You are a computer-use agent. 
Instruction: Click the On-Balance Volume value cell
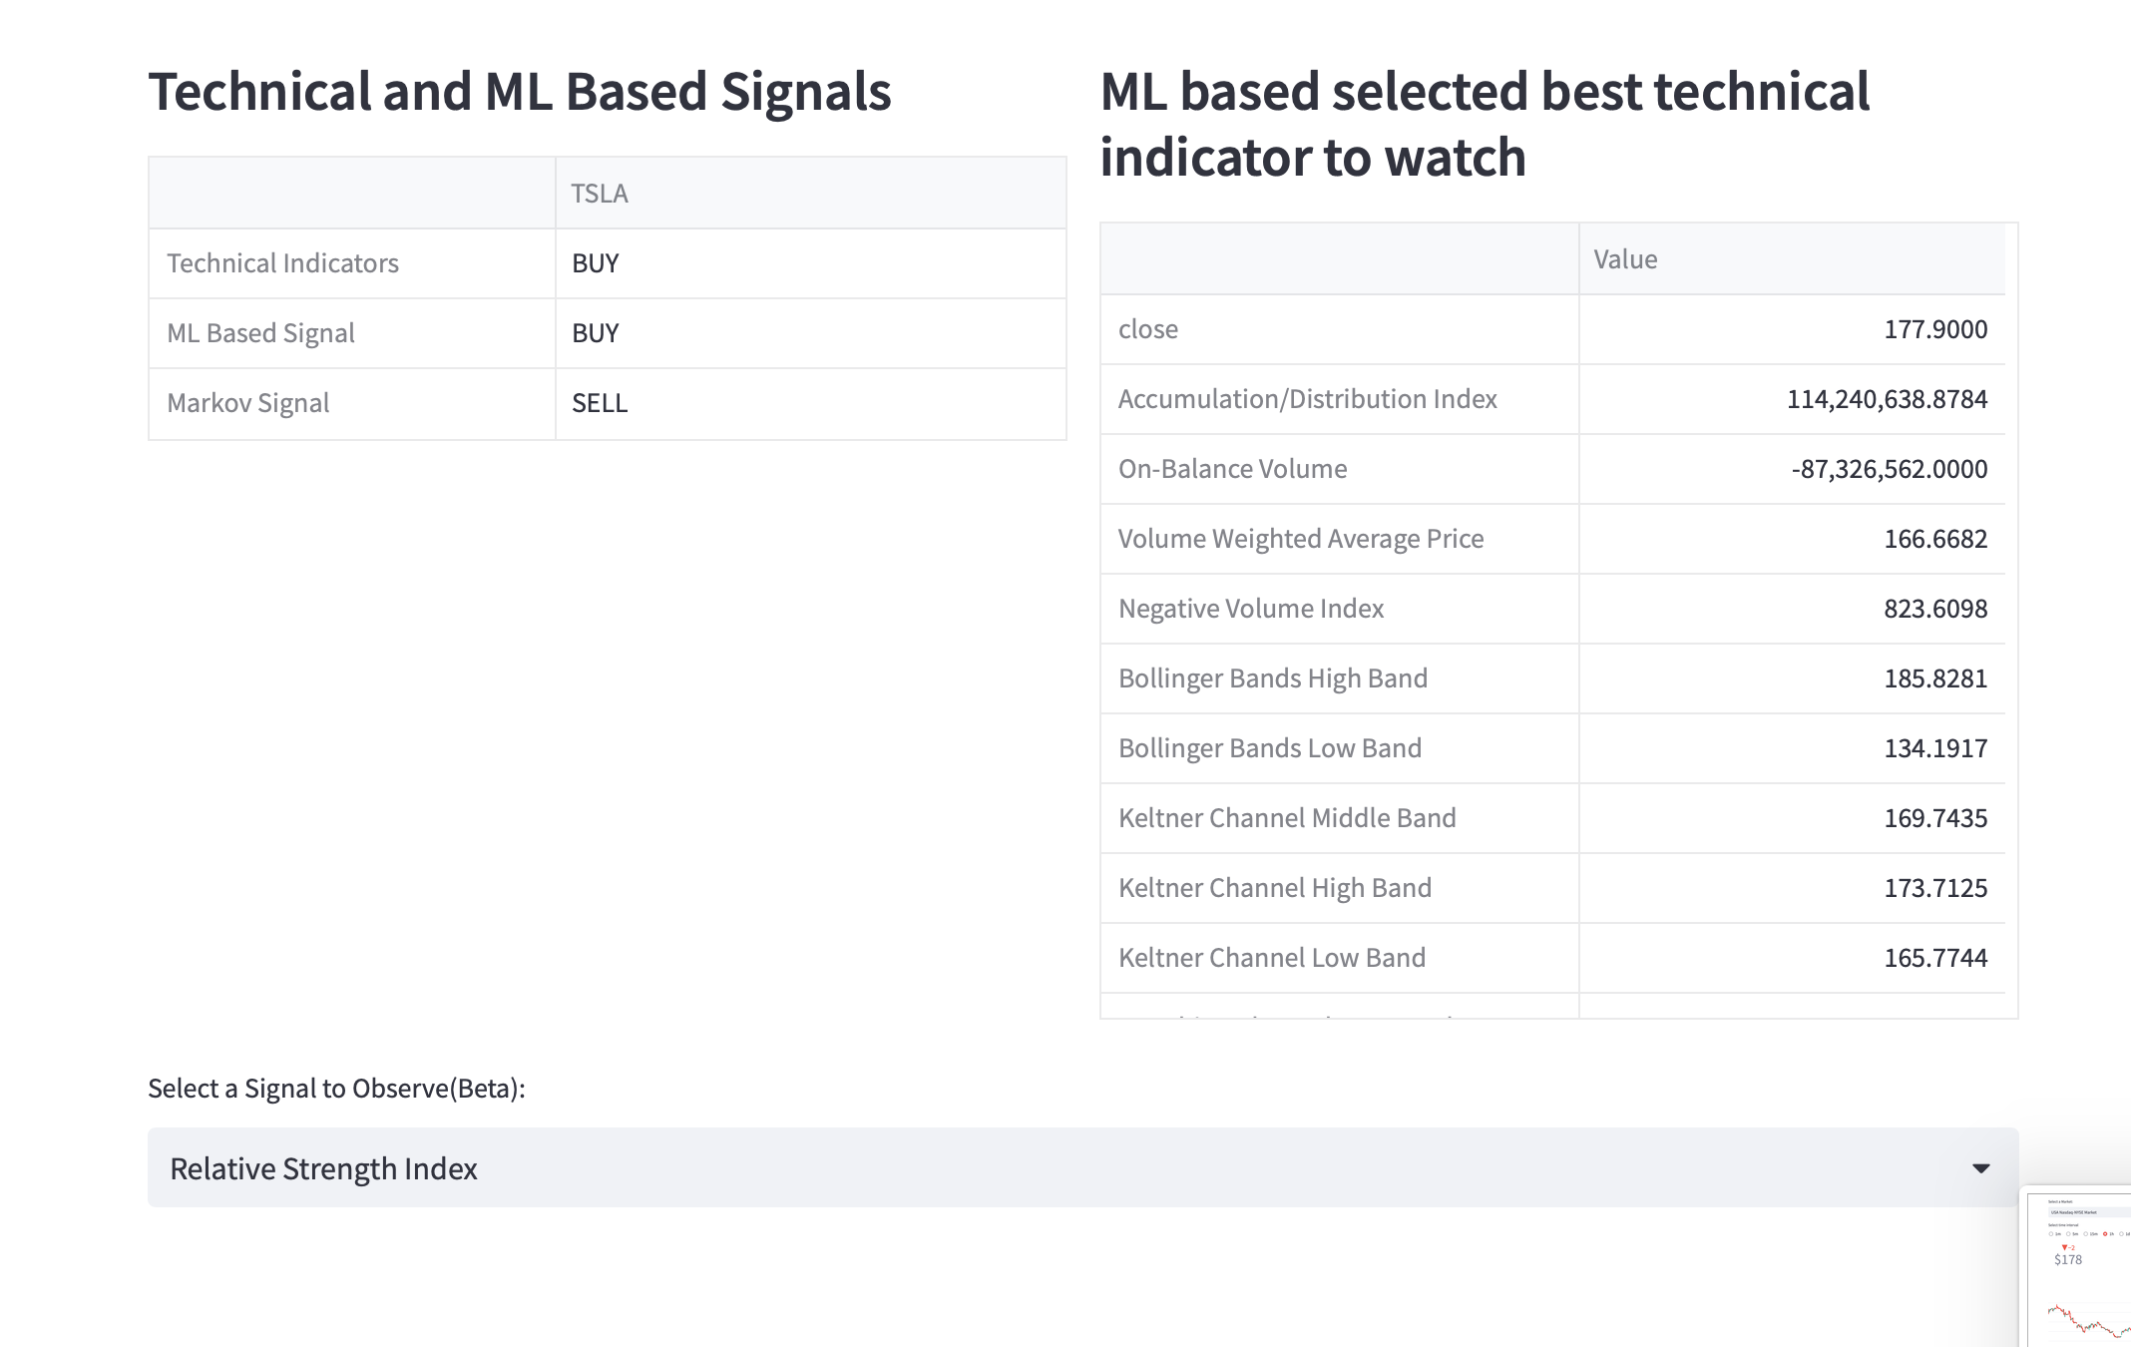tap(1792, 469)
